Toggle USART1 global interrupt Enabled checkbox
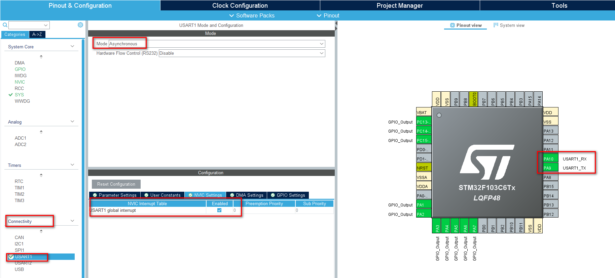Image resolution: width=615 pixels, height=278 pixels. tap(219, 210)
